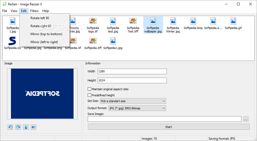Click the horizontal mirror arrow button

(x=34, y=127)
